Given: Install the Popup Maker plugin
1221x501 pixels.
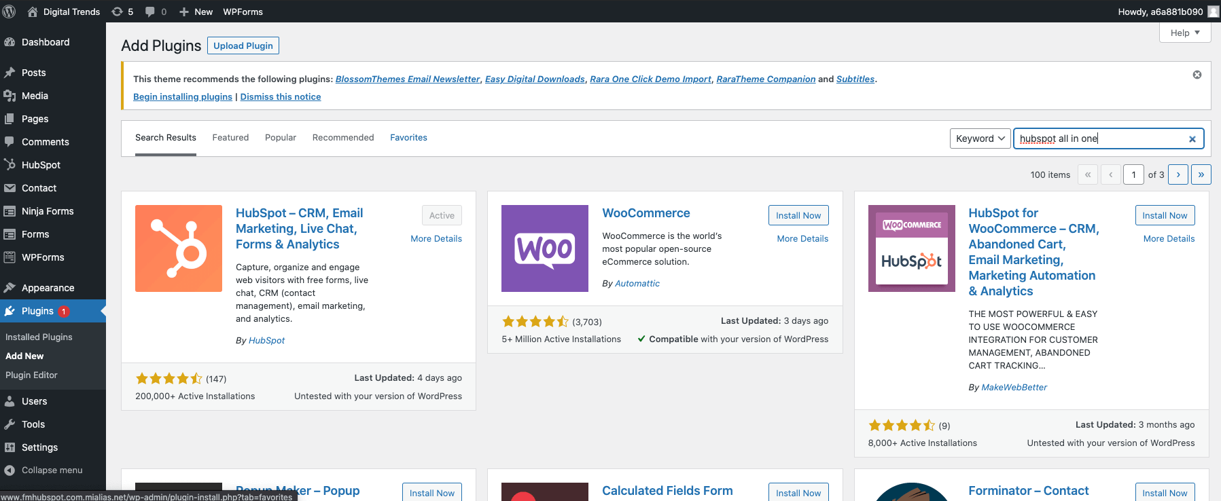Looking at the screenshot, I should pyautogui.click(x=432, y=491).
